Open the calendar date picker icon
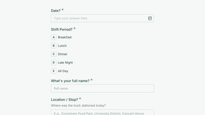 [150, 18]
